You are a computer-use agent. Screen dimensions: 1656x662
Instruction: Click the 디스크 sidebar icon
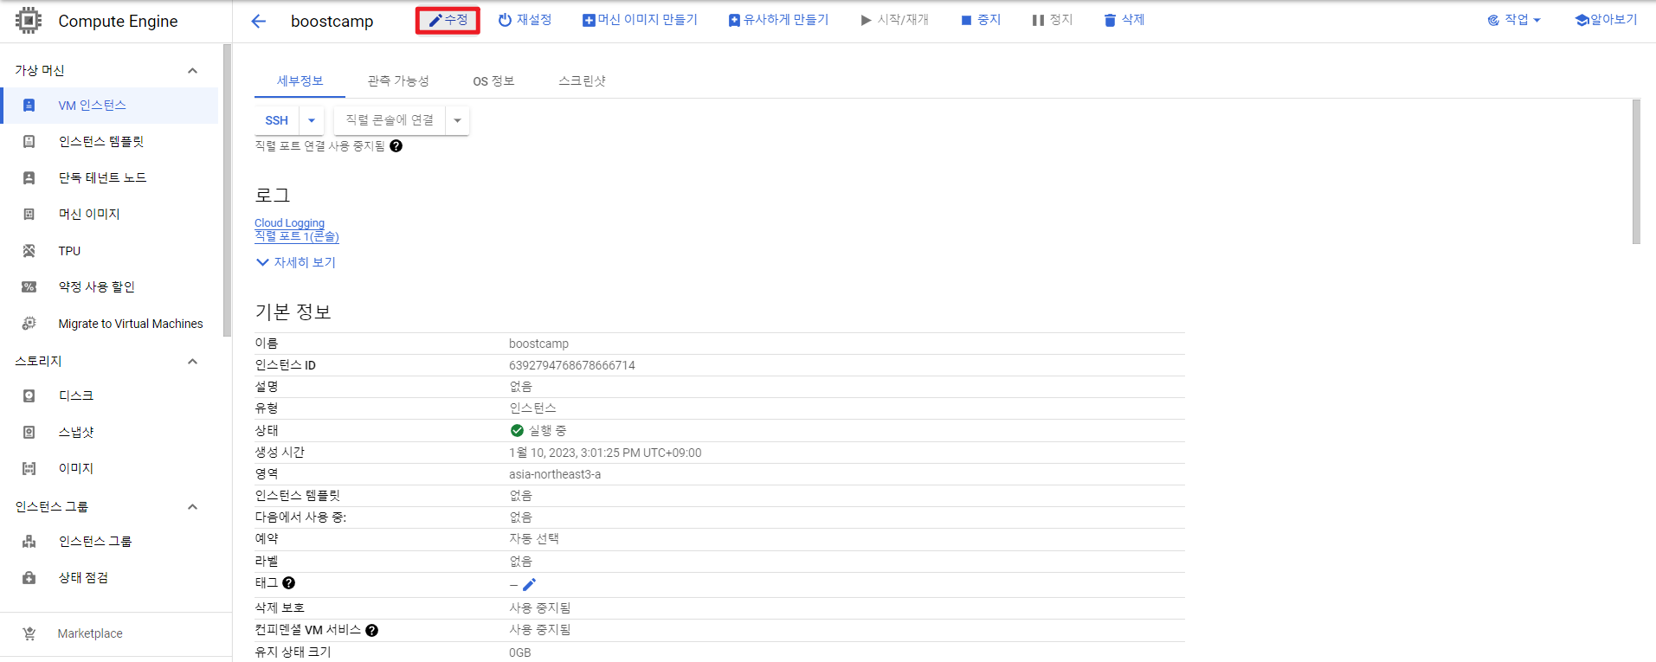pos(29,396)
